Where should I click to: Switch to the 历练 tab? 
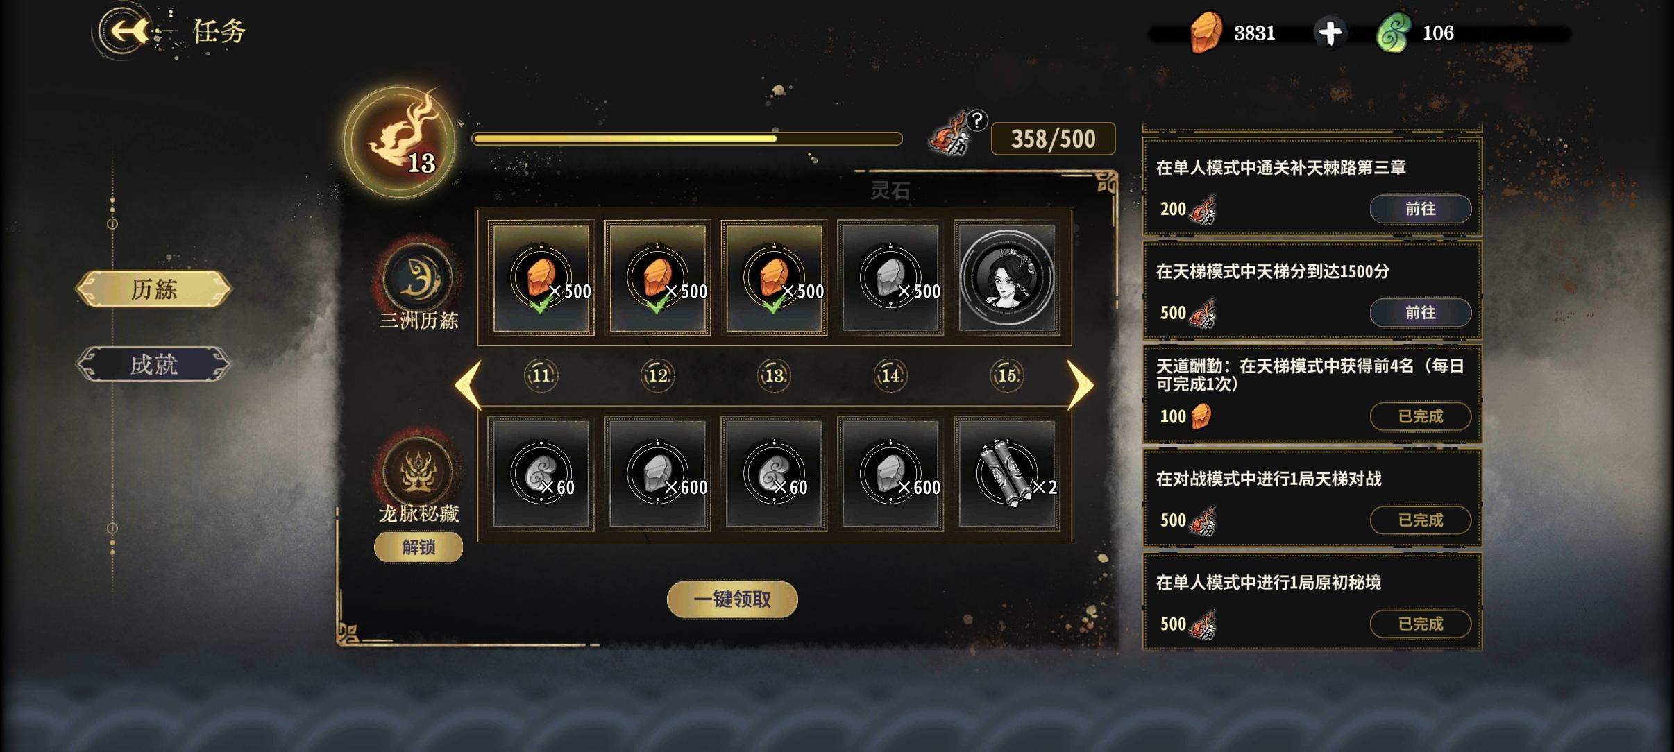pyautogui.click(x=153, y=289)
